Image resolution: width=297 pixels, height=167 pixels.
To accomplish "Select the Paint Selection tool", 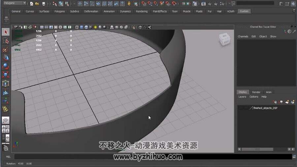I will click(6, 49).
